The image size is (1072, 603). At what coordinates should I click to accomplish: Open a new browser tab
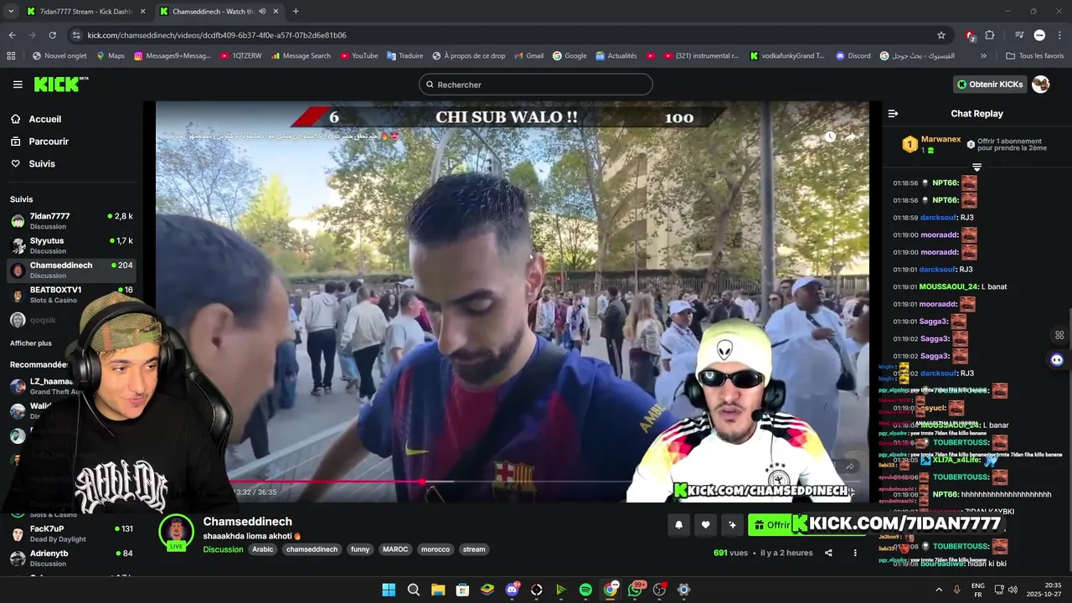(x=296, y=12)
